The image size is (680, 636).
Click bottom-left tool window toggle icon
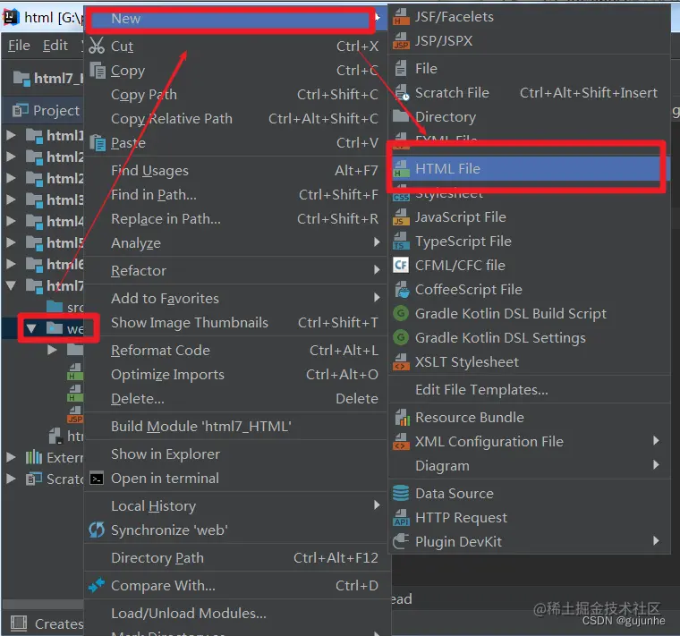coord(19,623)
